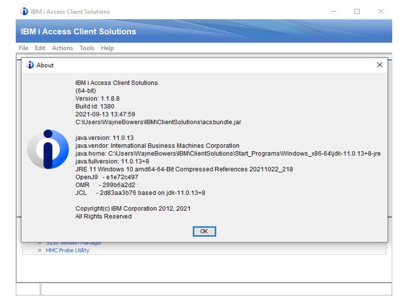408x302 pixels.
Task: Maximize the IBM i Access Client Solutions window
Action: (357, 11)
